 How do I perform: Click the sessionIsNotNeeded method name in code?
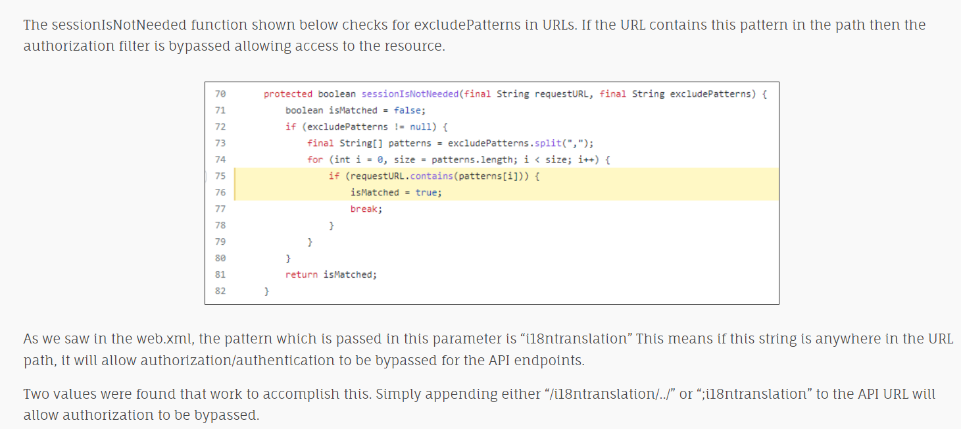click(410, 94)
